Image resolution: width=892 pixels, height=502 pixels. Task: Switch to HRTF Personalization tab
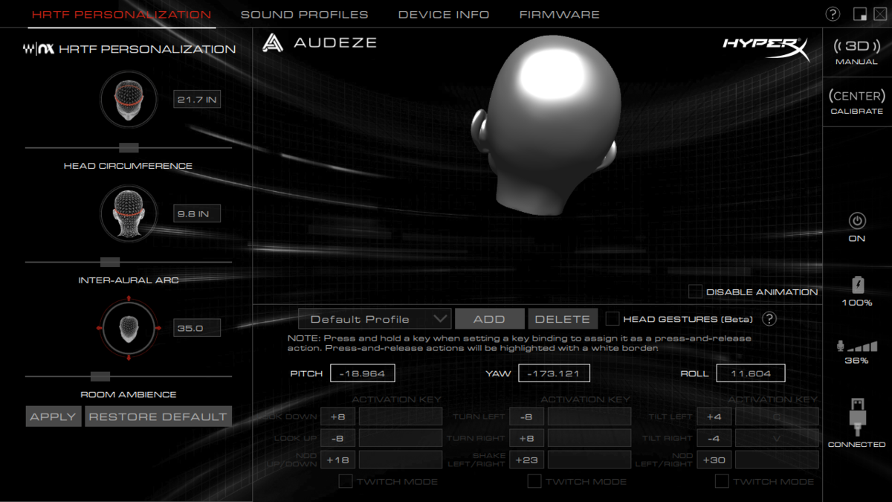(x=121, y=14)
